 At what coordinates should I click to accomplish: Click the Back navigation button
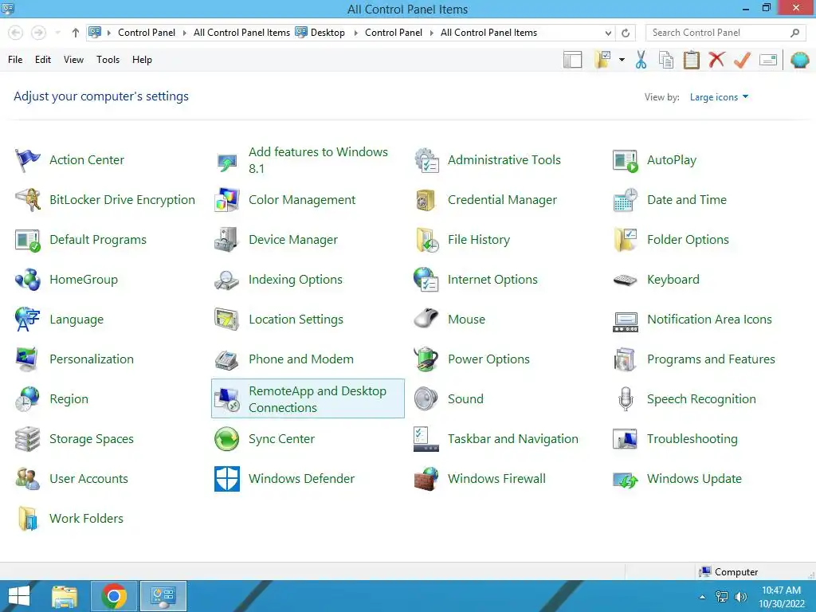coord(16,33)
